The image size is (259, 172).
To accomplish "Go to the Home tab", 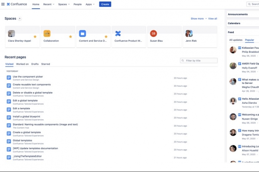I will coord(36,4).
